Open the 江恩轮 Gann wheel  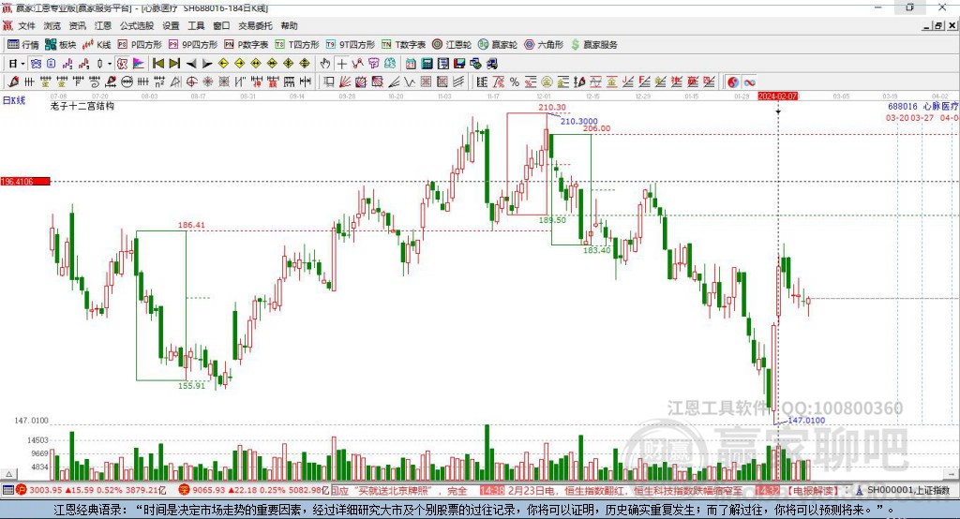pyautogui.click(x=452, y=45)
